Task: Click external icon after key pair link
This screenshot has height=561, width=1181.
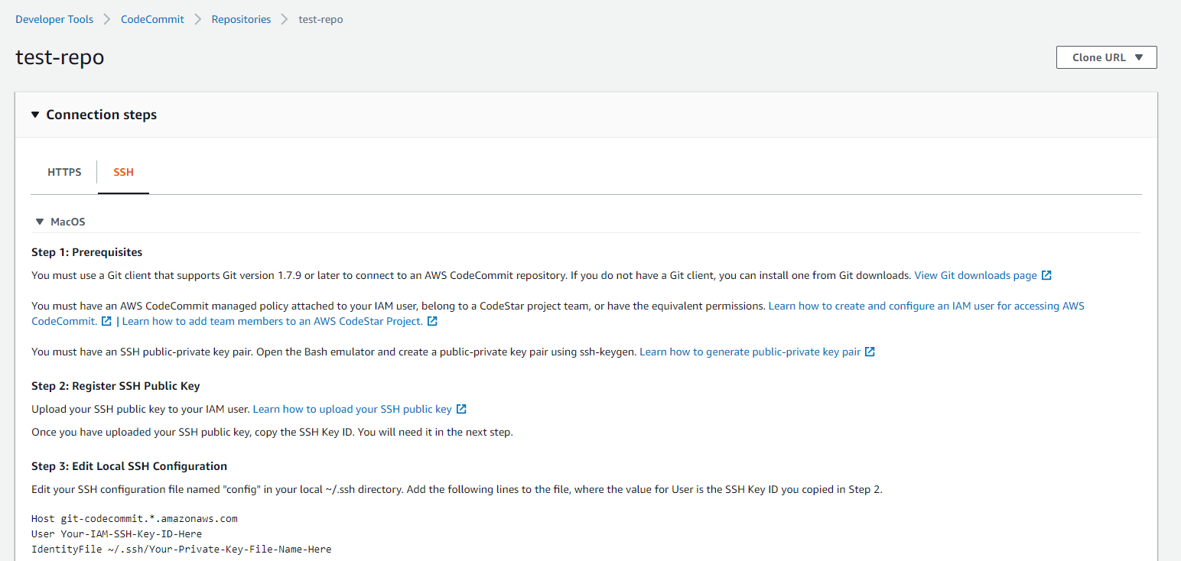Action: pyautogui.click(x=870, y=352)
